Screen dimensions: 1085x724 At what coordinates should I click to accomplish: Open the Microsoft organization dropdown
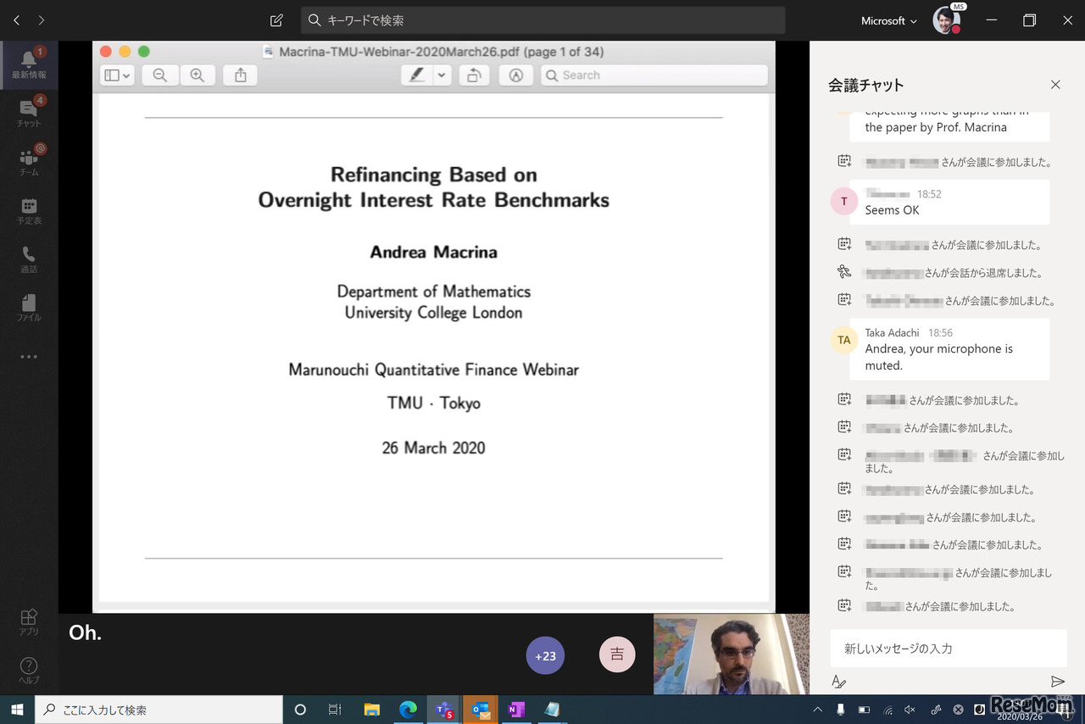tap(888, 20)
